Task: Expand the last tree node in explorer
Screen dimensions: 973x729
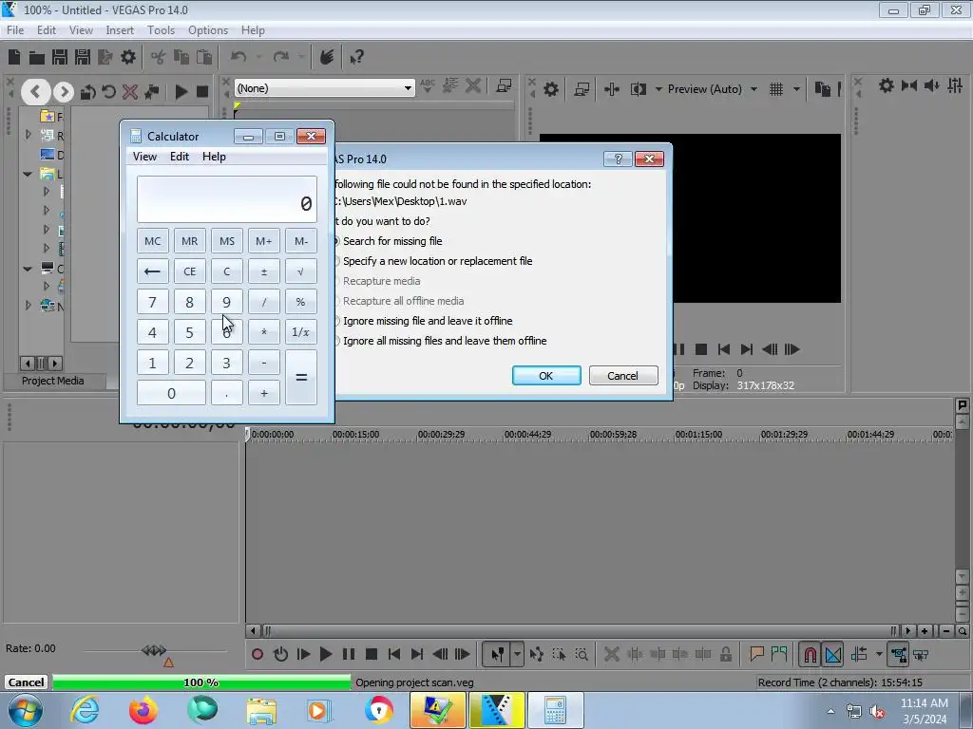Action: pyautogui.click(x=28, y=305)
